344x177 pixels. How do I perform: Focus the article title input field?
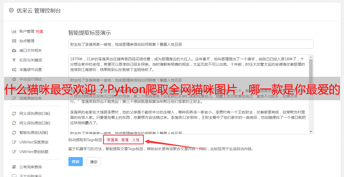click(x=191, y=44)
